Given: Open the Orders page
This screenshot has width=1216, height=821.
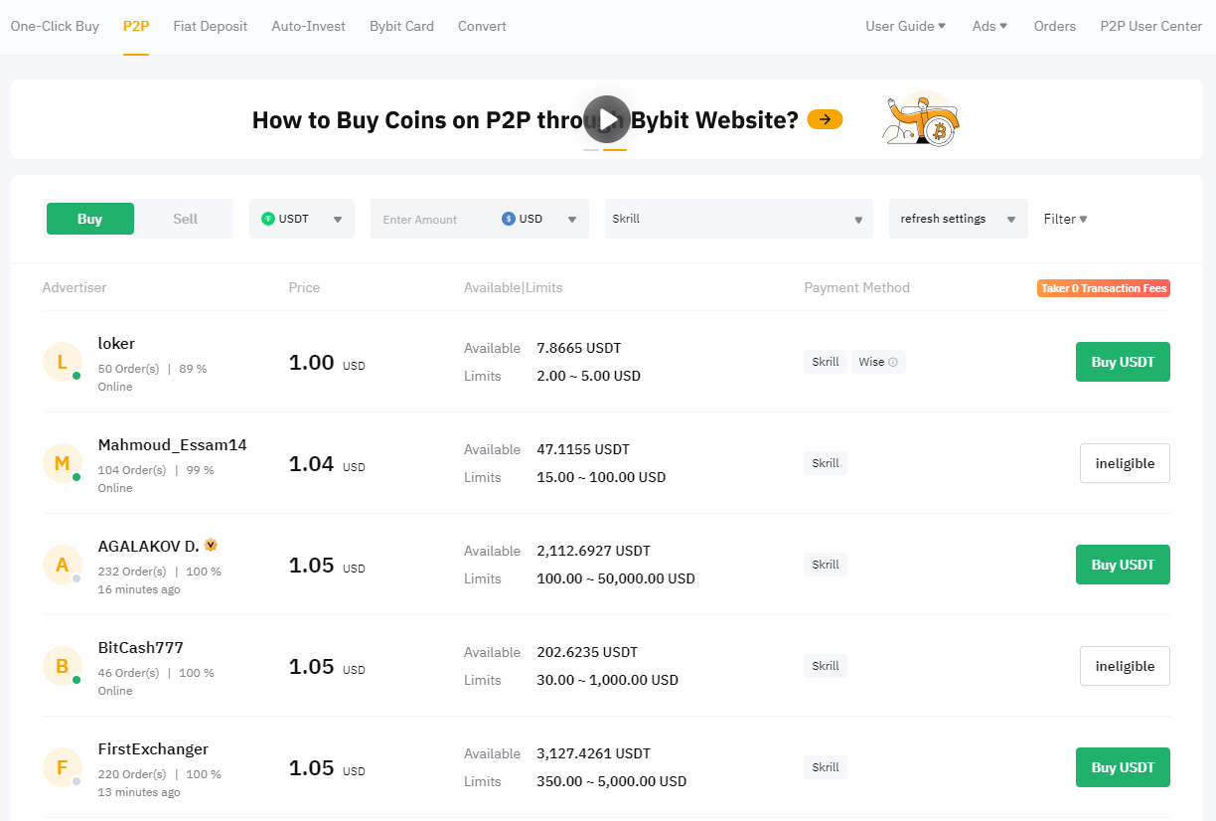Looking at the screenshot, I should pos(1055,26).
